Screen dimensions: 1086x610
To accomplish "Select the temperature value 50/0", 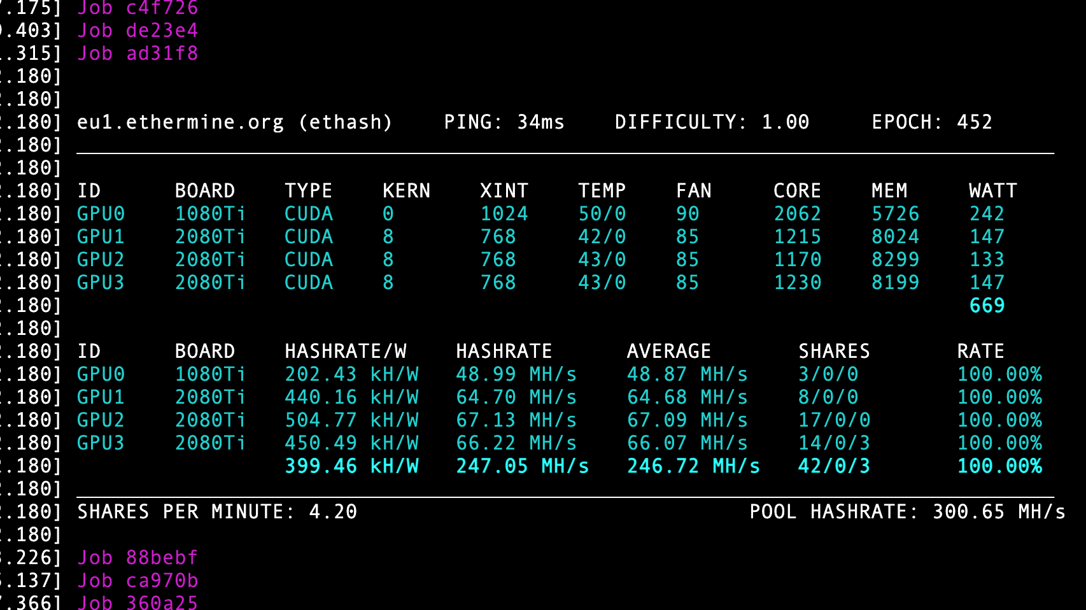I will tap(602, 214).
